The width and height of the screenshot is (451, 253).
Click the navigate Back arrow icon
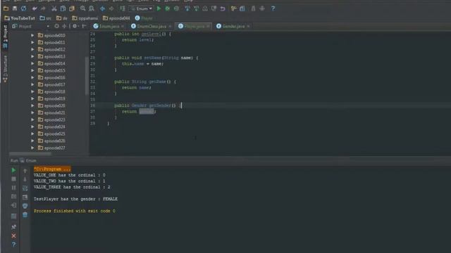coord(102,8)
